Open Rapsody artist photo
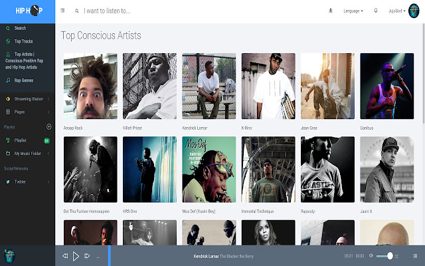Screen dimensions: 425x266 [327, 170]
